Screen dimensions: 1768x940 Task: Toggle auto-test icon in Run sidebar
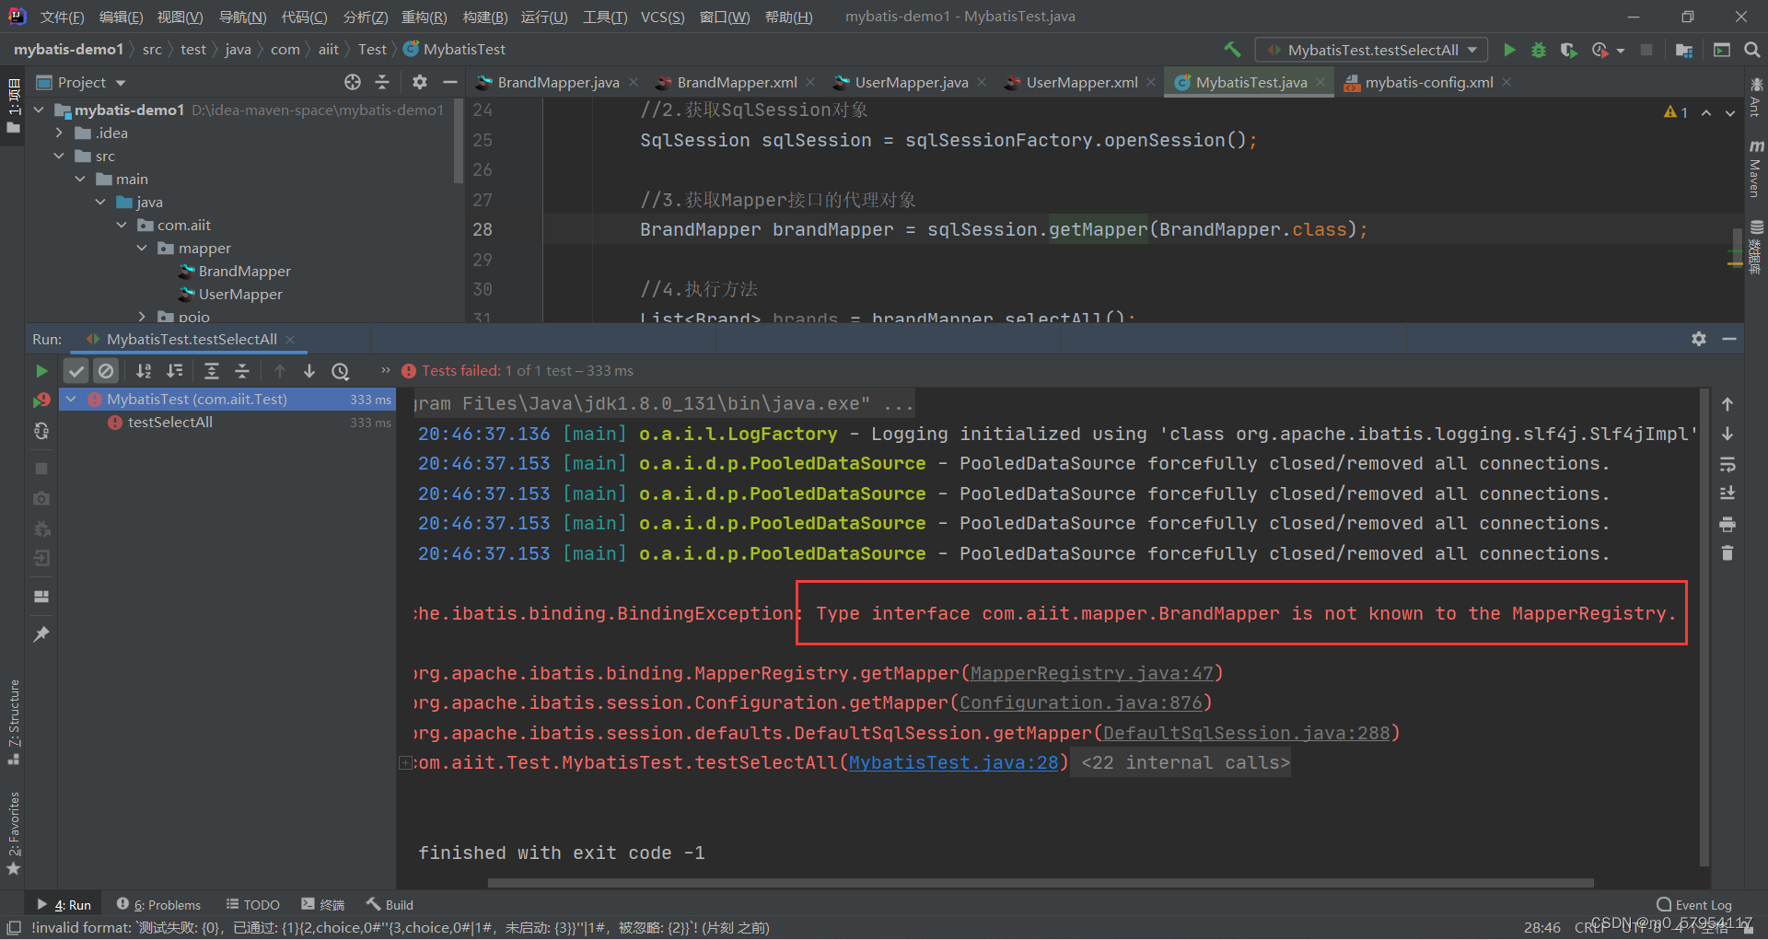[x=41, y=431]
